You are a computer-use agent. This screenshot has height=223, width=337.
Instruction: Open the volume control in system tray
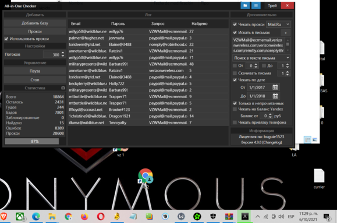(x=281, y=217)
